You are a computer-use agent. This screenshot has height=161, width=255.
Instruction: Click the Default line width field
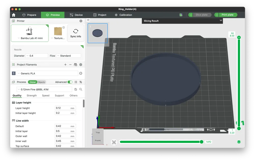point(65,126)
